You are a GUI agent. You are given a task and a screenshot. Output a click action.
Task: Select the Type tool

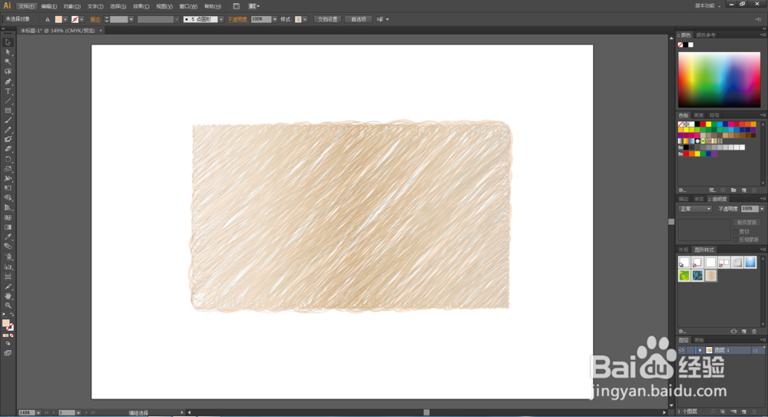coord(8,91)
